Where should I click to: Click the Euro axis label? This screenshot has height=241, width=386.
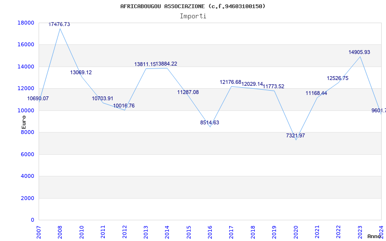24,122
